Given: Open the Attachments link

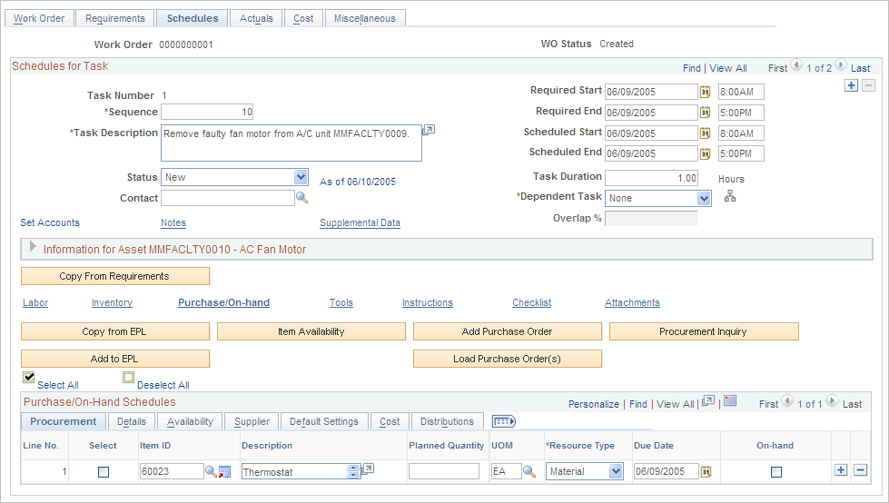Looking at the screenshot, I should coord(632,303).
